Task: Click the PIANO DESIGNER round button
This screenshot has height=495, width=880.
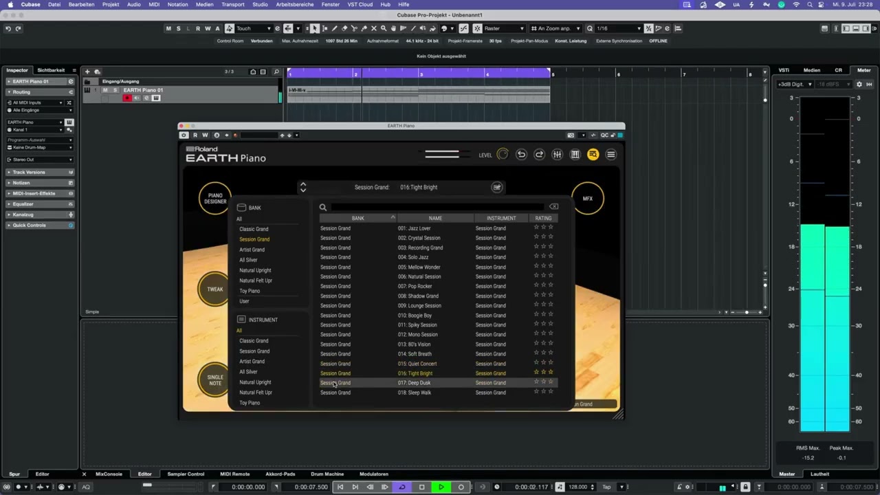Action: point(215,199)
